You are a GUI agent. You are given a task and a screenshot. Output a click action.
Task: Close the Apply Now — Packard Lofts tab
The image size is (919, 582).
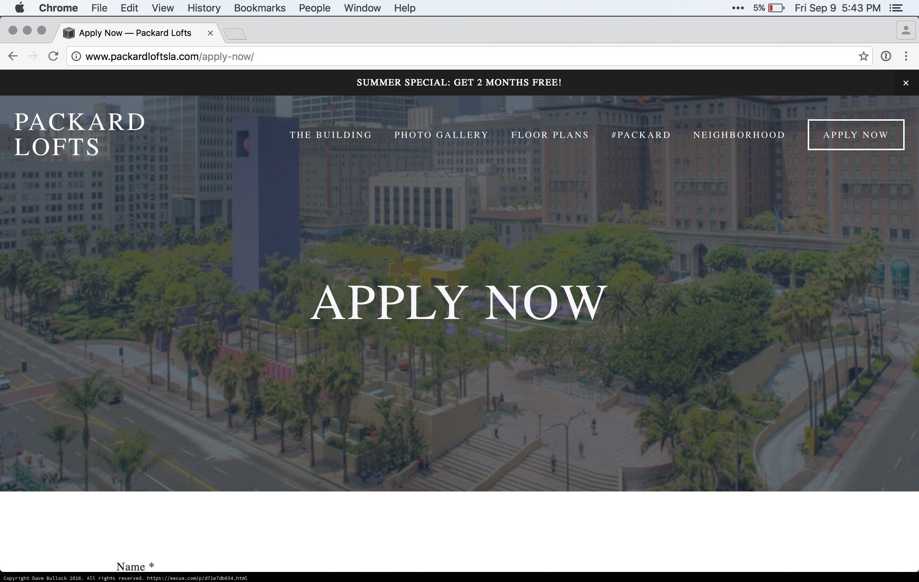210,33
